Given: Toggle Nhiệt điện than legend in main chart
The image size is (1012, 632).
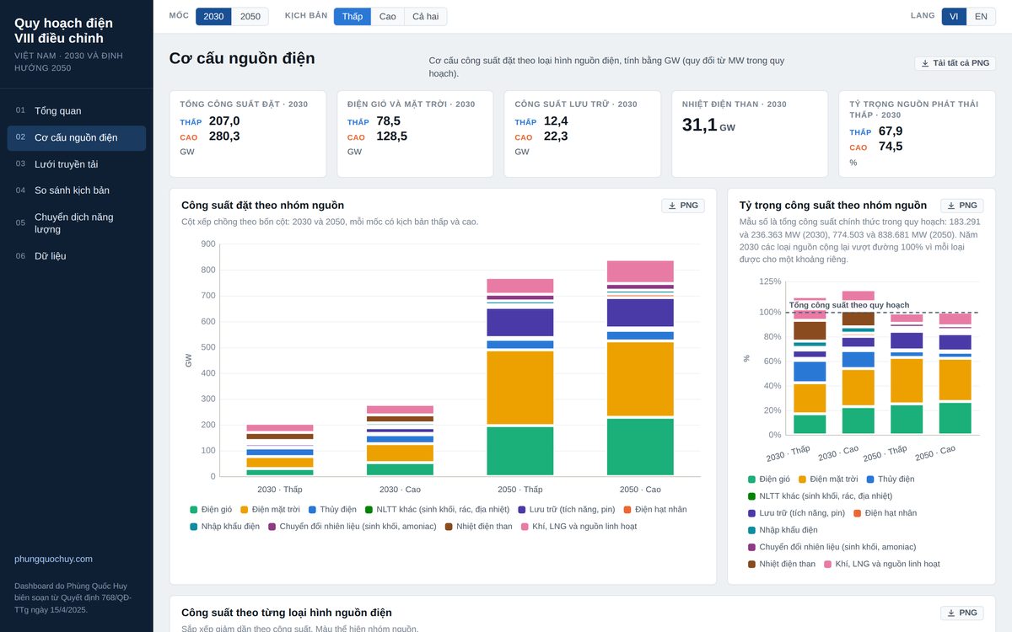Looking at the screenshot, I should pyautogui.click(x=479, y=527).
